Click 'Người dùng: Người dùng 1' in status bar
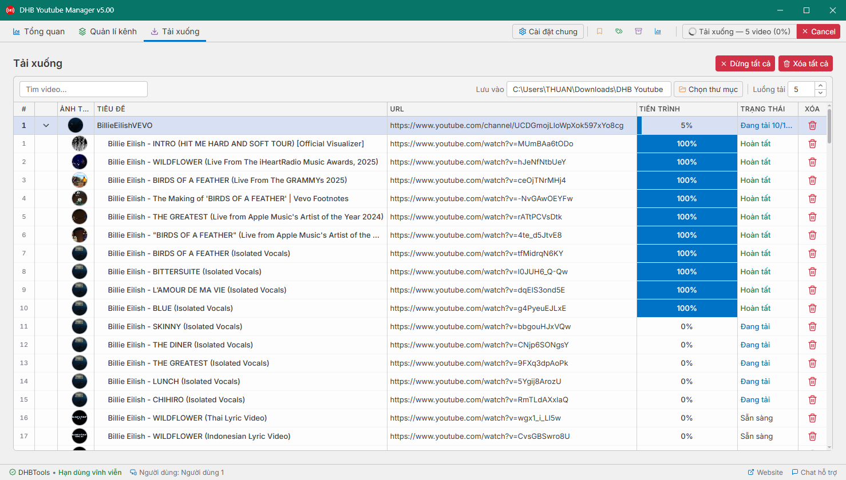The height and width of the screenshot is (480, 846). coord(181,473)
